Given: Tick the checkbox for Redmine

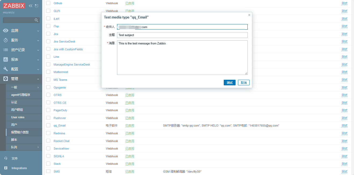Looking at the screenshot, I should pos(48,133).
